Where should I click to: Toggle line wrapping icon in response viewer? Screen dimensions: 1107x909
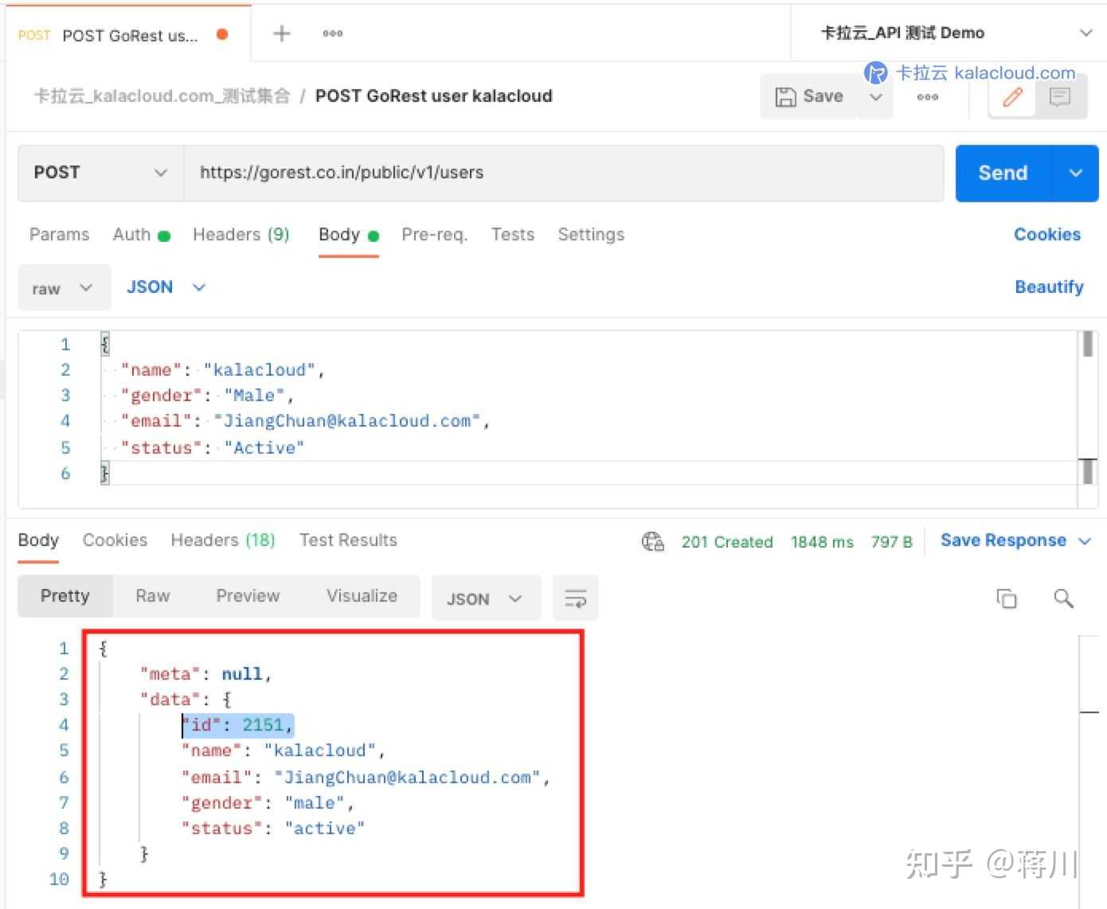click(575, 598)
